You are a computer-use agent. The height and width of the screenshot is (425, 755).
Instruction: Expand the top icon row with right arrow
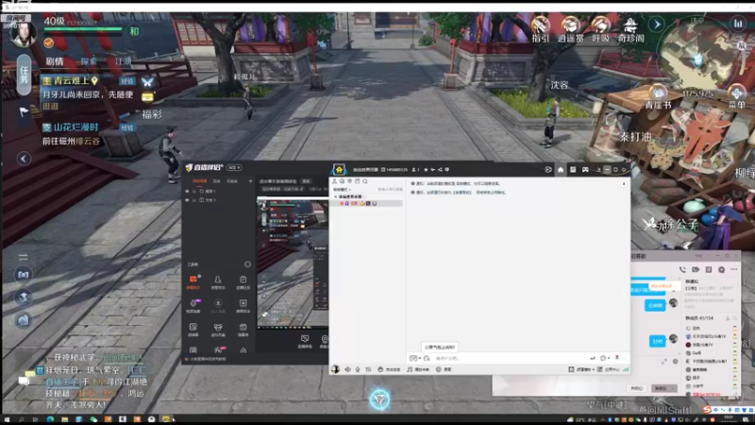click(657, 25)
